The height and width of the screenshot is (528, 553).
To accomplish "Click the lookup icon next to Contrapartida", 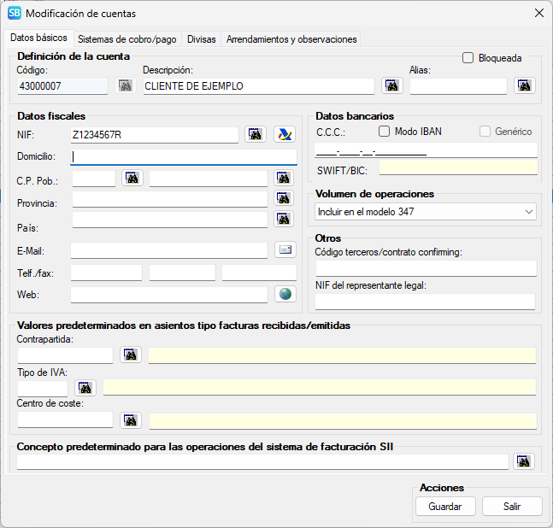I will [131, 355].
